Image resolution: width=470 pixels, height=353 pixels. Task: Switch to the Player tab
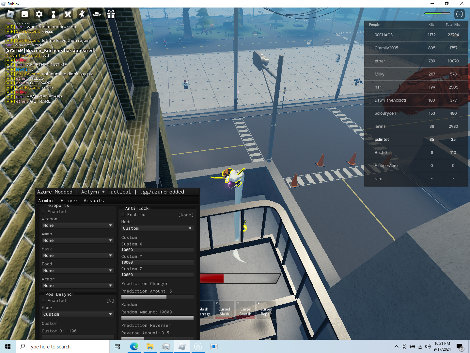pyautogui.click(x=69, y=201)
